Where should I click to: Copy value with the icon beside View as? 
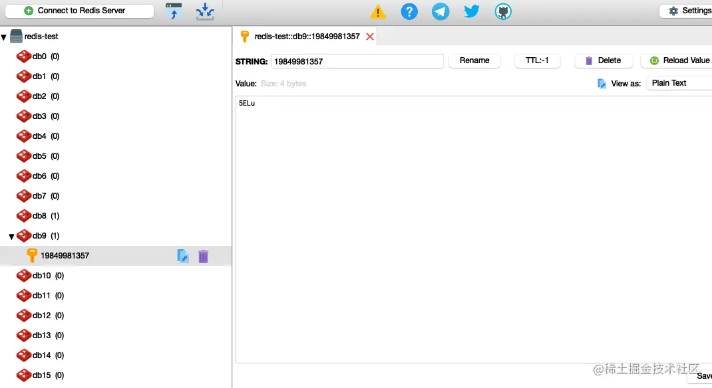pos(602,84)
